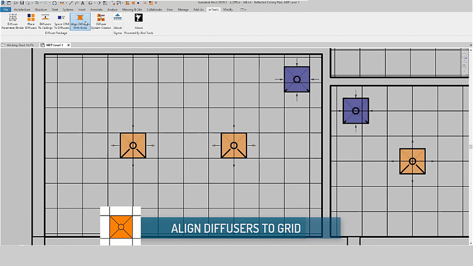Click the 'Powered By Bird Tools' panel label
This screenshot has width=473, height=266.
point(139,33)
